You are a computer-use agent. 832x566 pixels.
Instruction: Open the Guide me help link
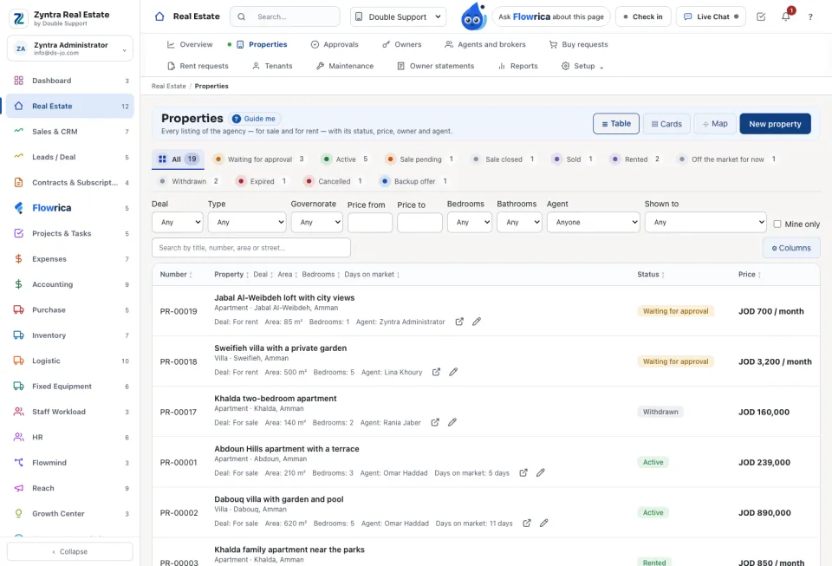(254, 119)
